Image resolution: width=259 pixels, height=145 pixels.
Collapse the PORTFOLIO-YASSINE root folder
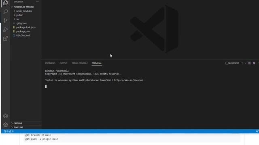(23, 7)
